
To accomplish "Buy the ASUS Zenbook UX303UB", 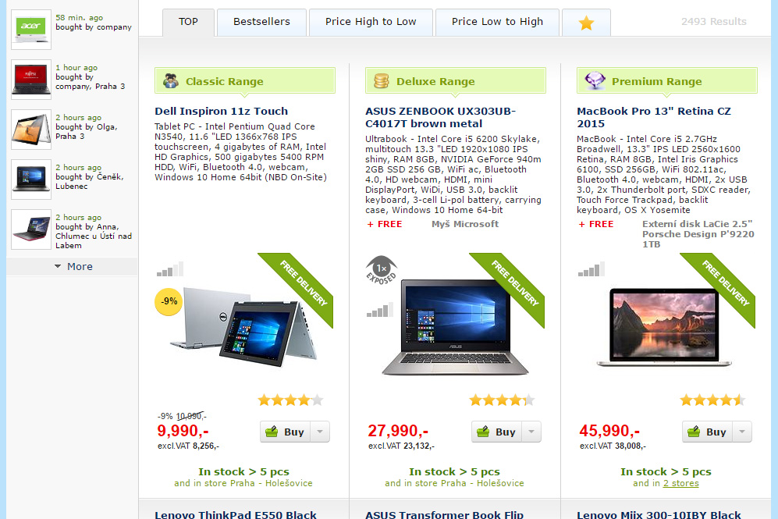I will coord(496,432).
